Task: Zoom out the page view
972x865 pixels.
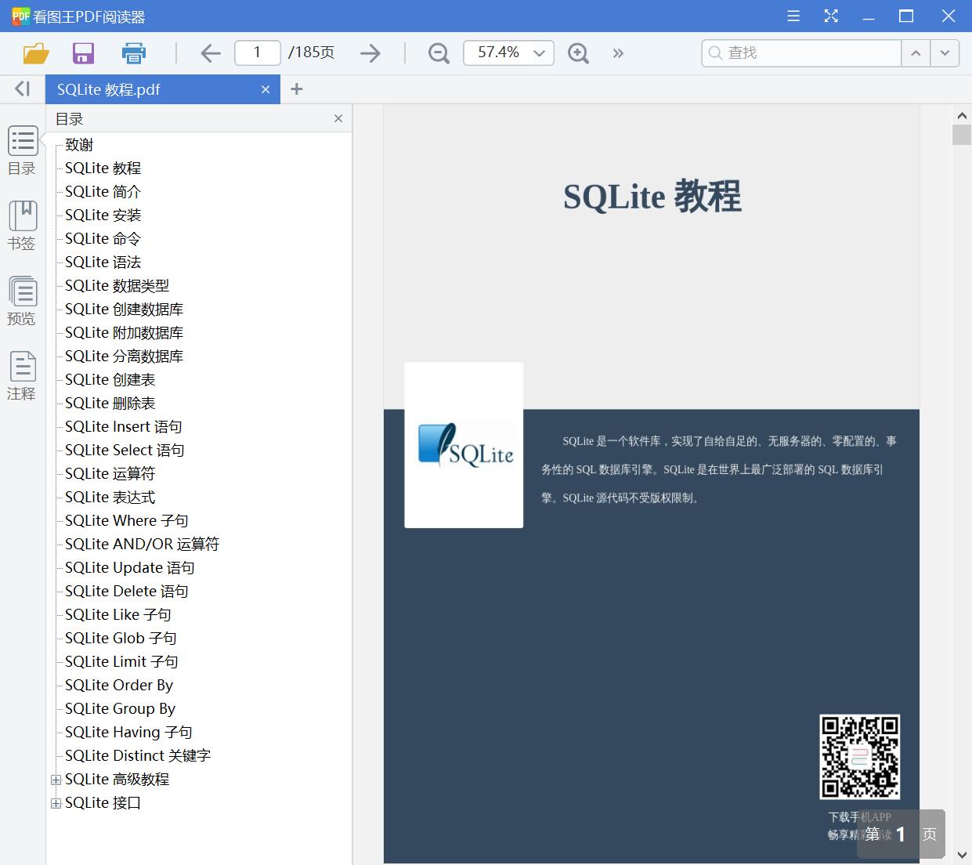Action: click(438, 52)
